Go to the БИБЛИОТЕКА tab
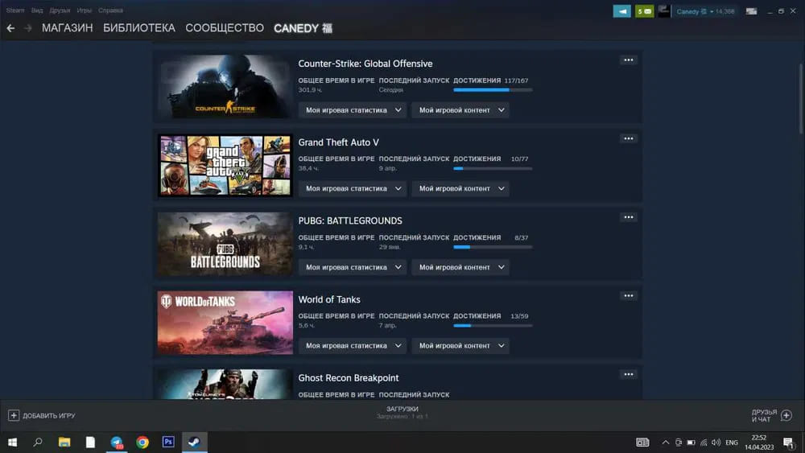Screen dimensions: 805x453 tap(139, 28)
